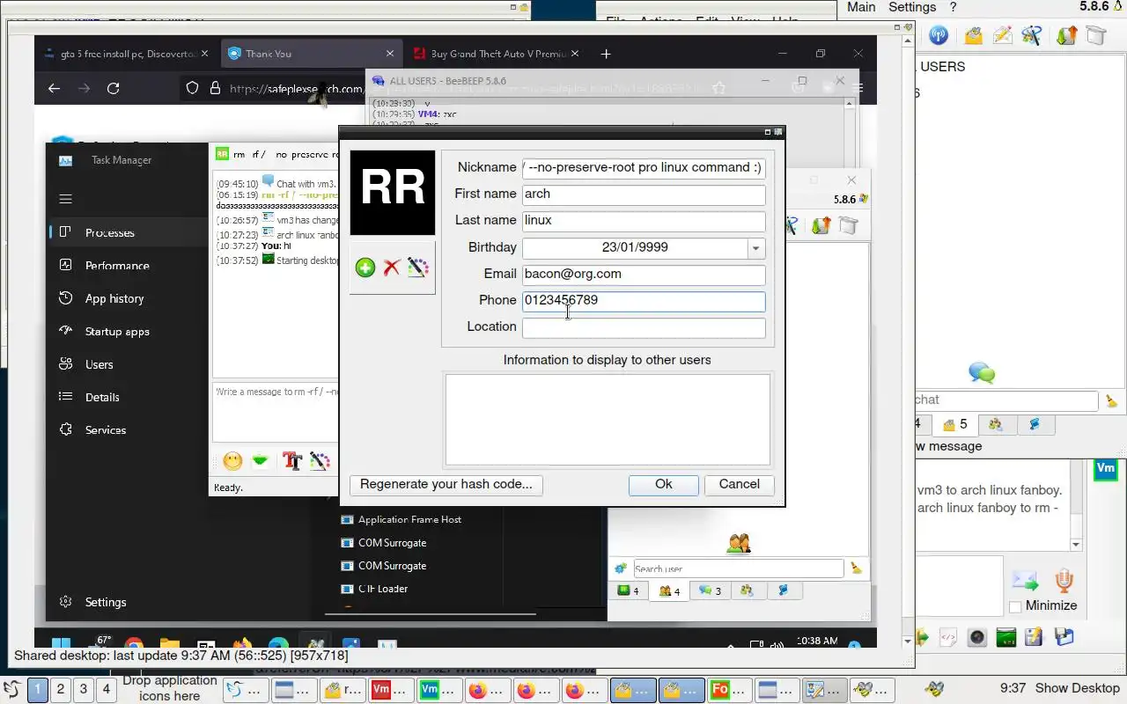Click the Nickname input field
Image resolution: width=1127 pixels, height=704 pixels.
click(x=644, y=168)
